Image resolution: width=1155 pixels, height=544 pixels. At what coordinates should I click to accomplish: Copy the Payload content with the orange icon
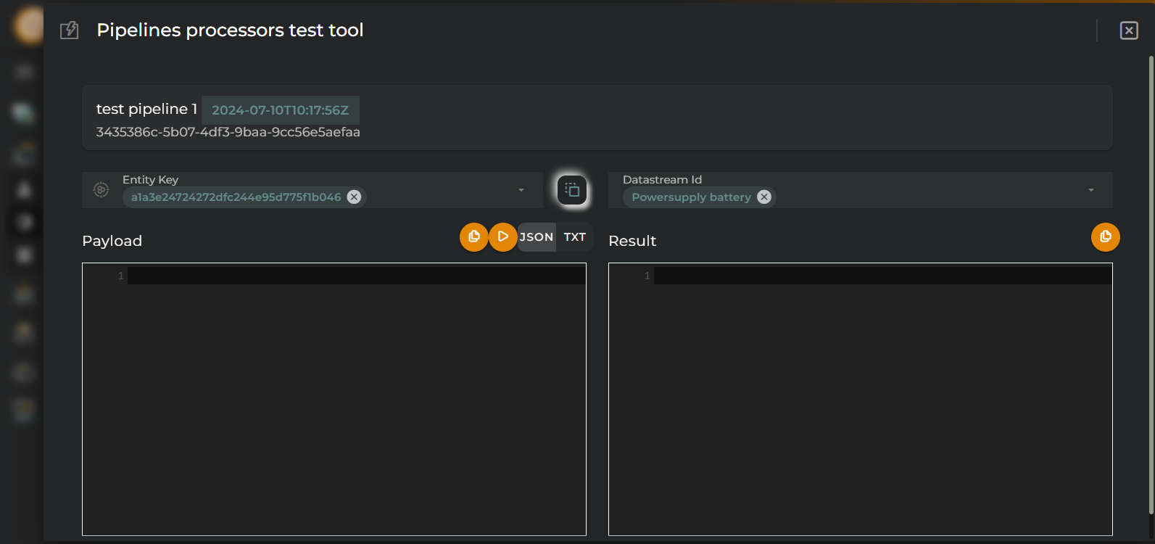pos(474,237)
